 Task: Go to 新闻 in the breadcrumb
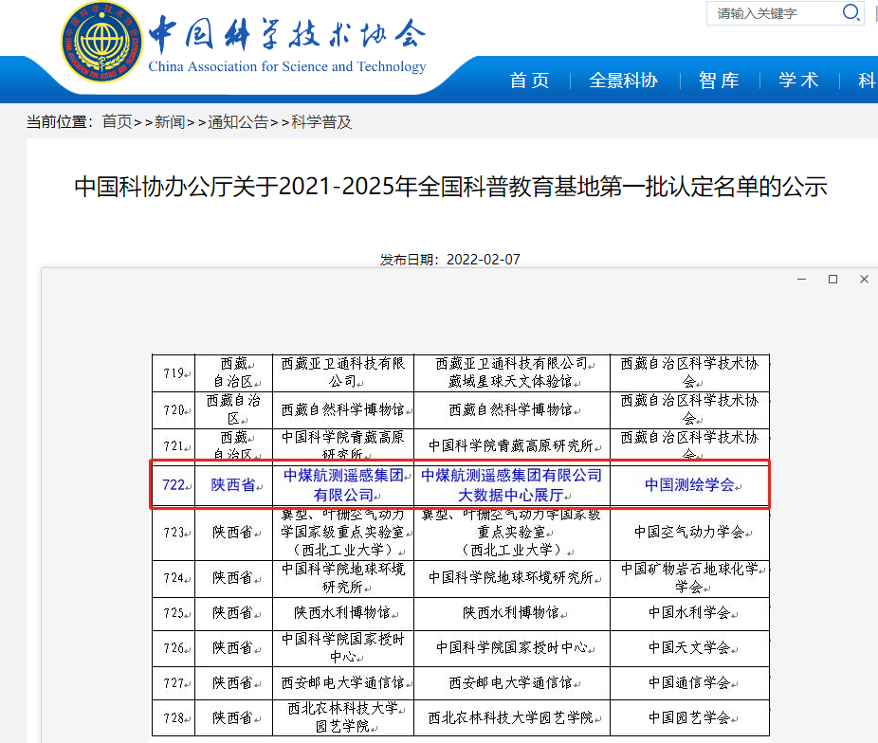coord(170,122)
